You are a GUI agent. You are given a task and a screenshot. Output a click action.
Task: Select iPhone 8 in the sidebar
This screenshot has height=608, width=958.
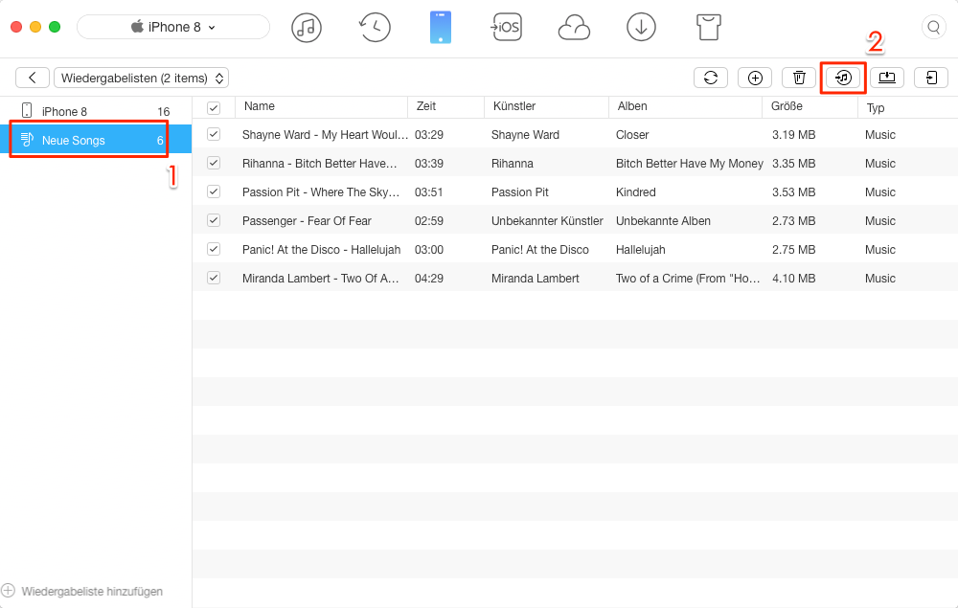96,111
